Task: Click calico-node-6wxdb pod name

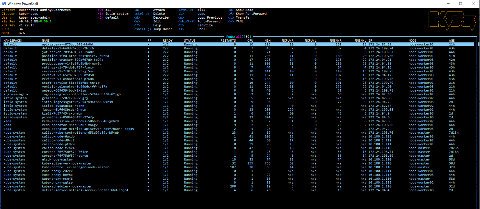Action: pyautogui.click(x=58, y=136)
